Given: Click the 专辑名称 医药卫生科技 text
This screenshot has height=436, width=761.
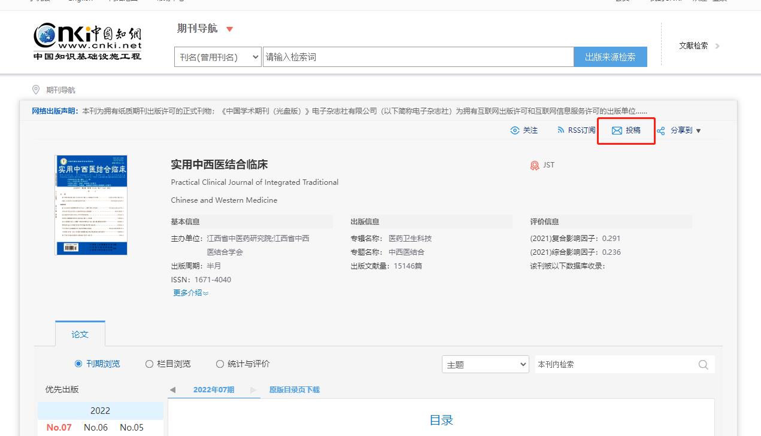Looking at the screenshot, I should [x=391, y=239].
